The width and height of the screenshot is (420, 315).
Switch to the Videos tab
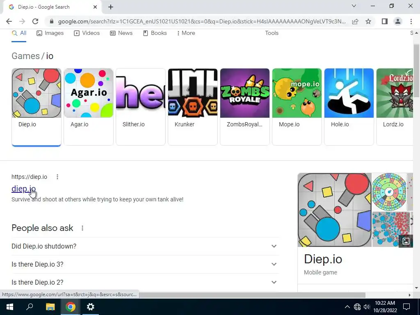(87, 33)
